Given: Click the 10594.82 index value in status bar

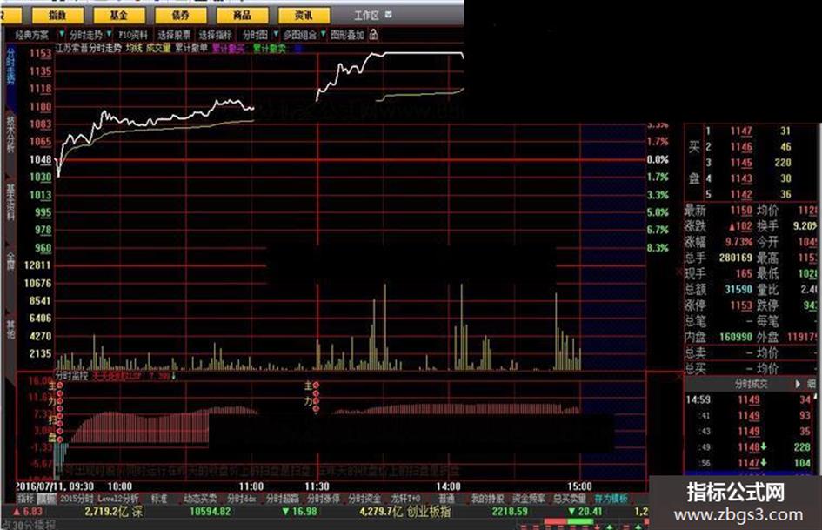Looking at the screenshot, I should click(211, 512).
